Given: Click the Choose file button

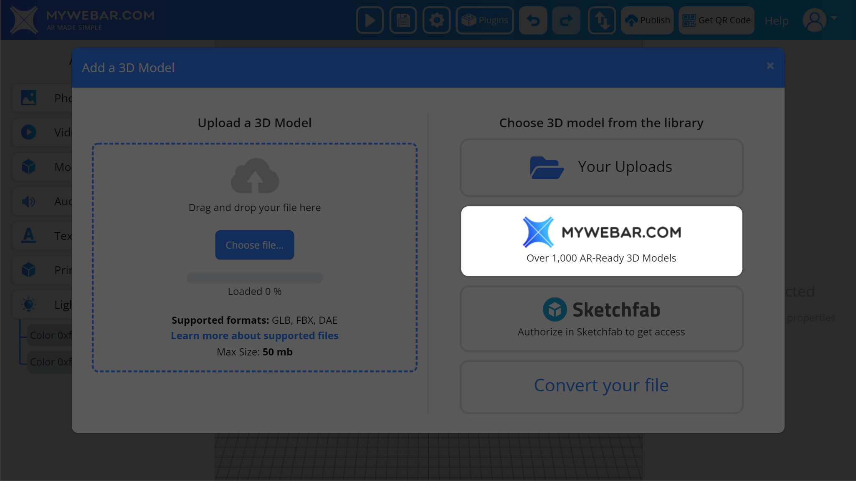Looking at the screenshot, I should [x=255, y=245].
